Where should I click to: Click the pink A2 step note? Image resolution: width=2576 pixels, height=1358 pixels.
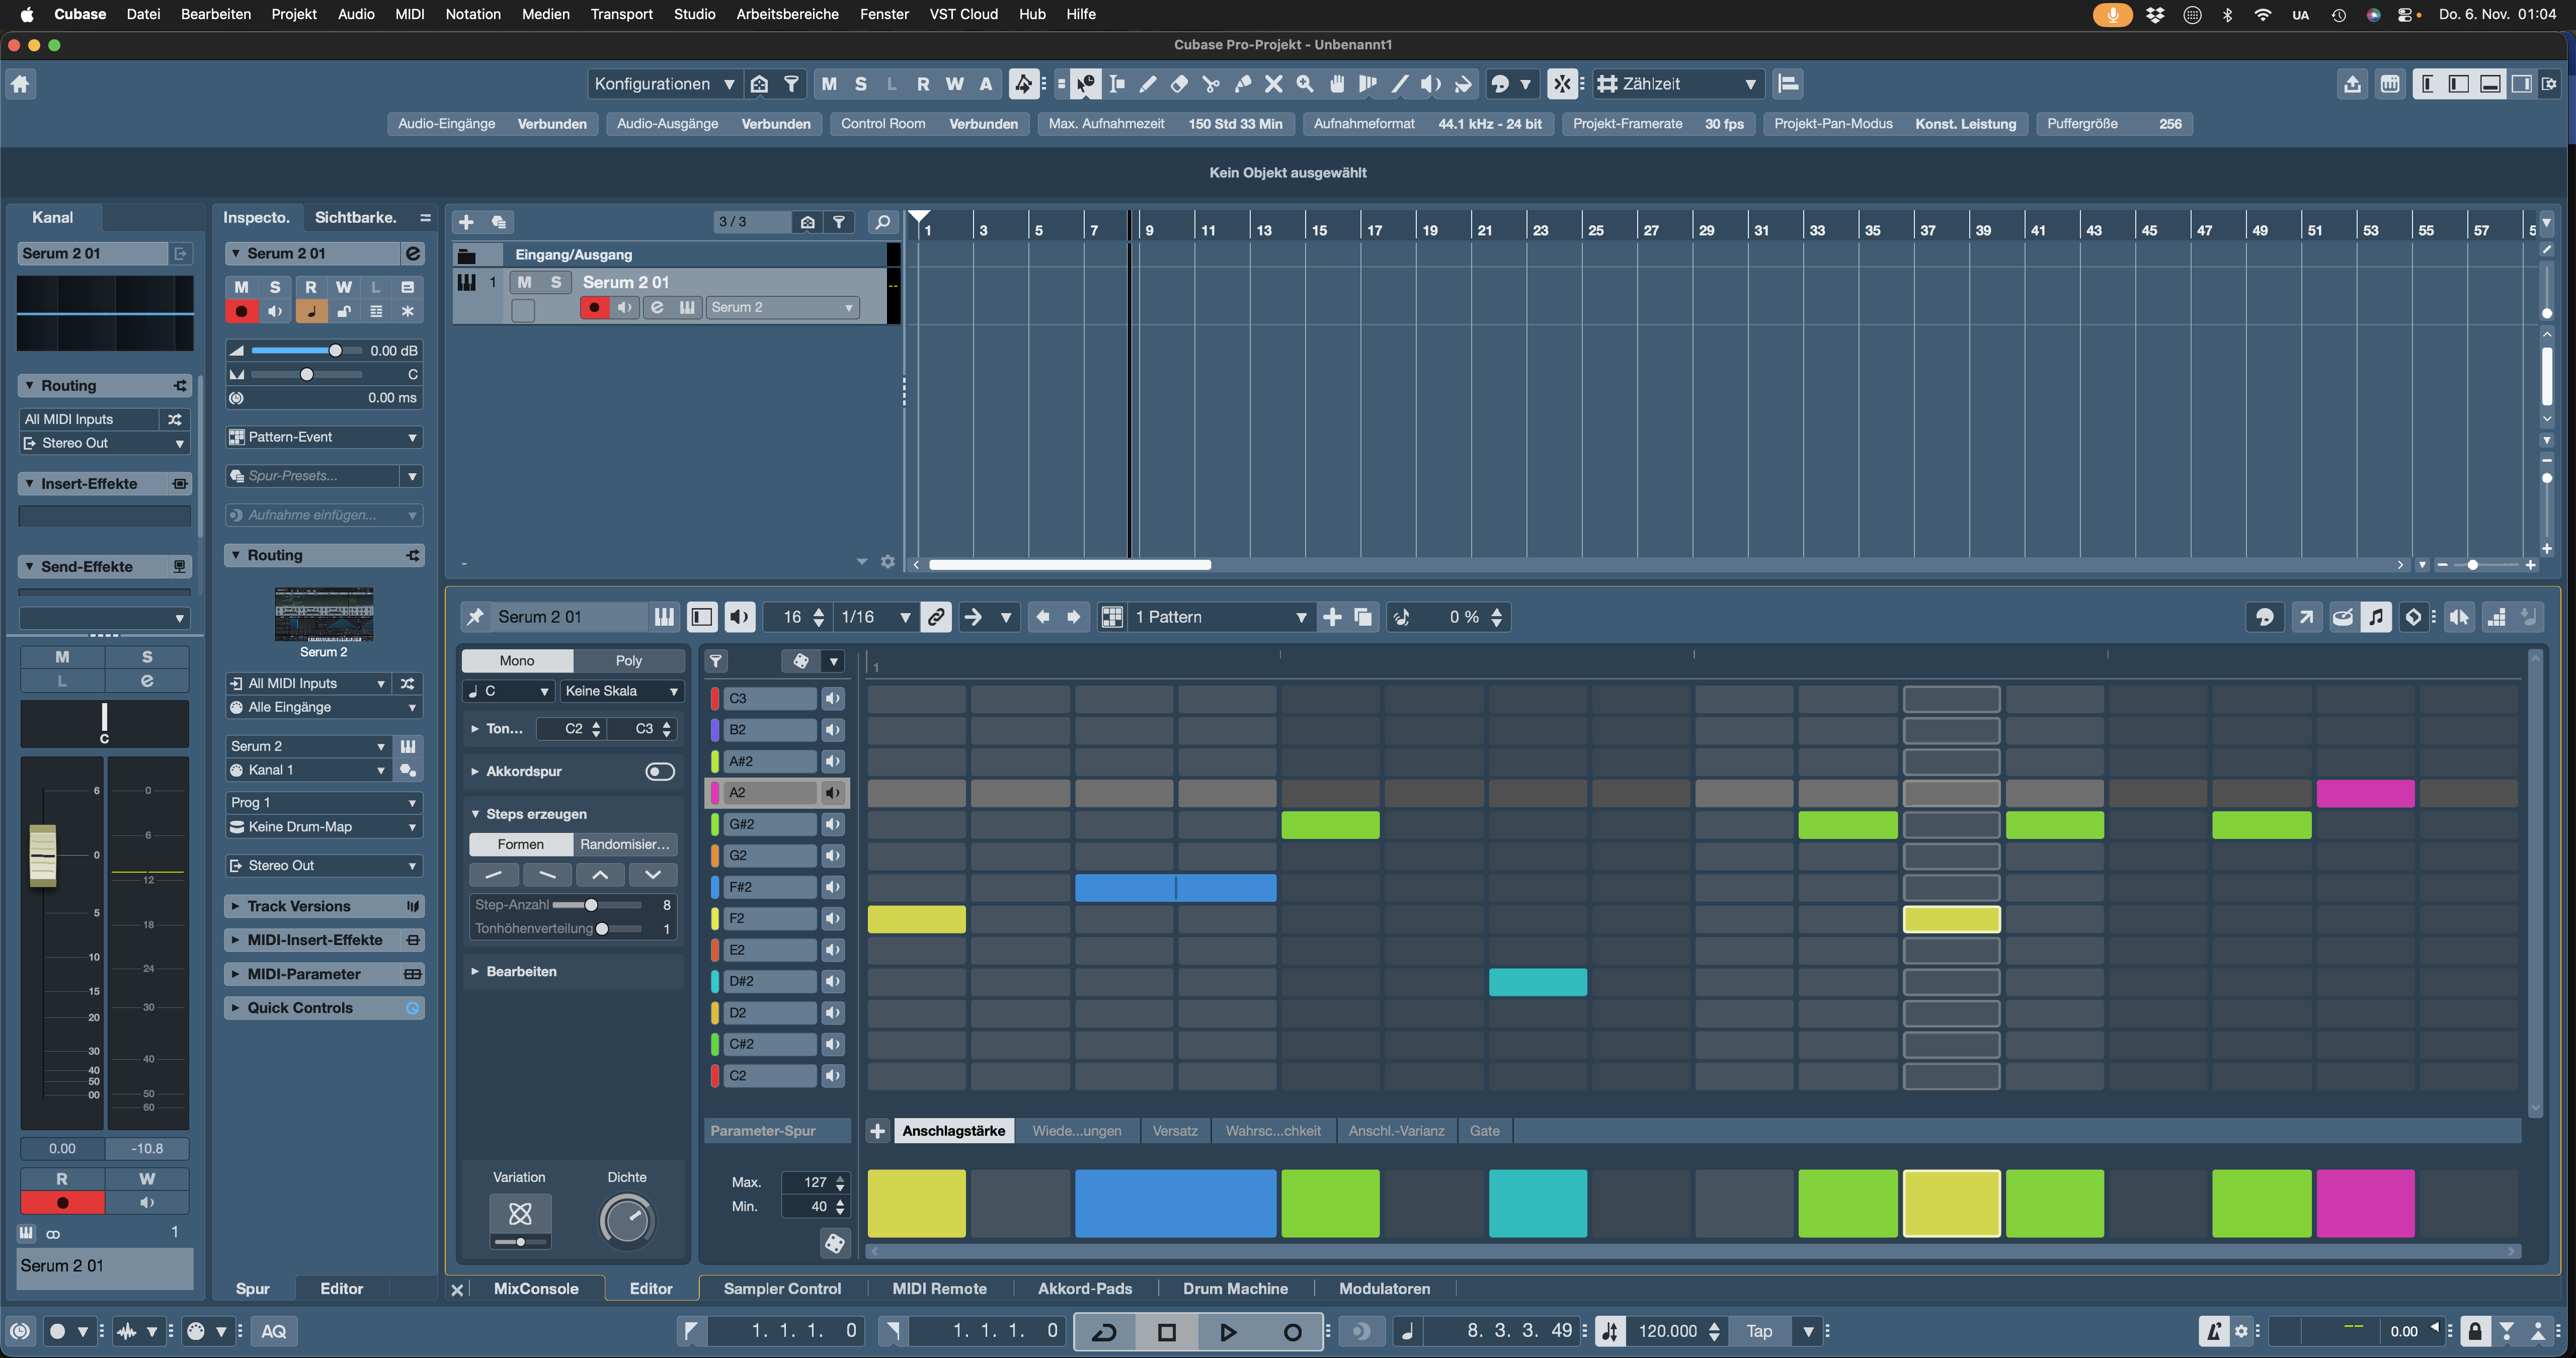[x=2365, y=793]
